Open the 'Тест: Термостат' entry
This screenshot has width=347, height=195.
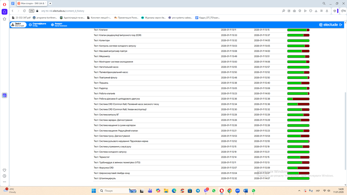pyautogui.click(x=102, y=157)
